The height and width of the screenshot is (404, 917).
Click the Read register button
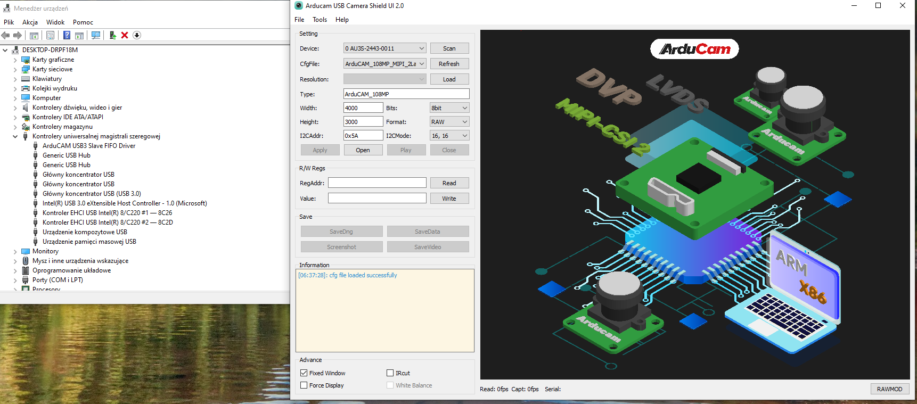tap(449, 183)
